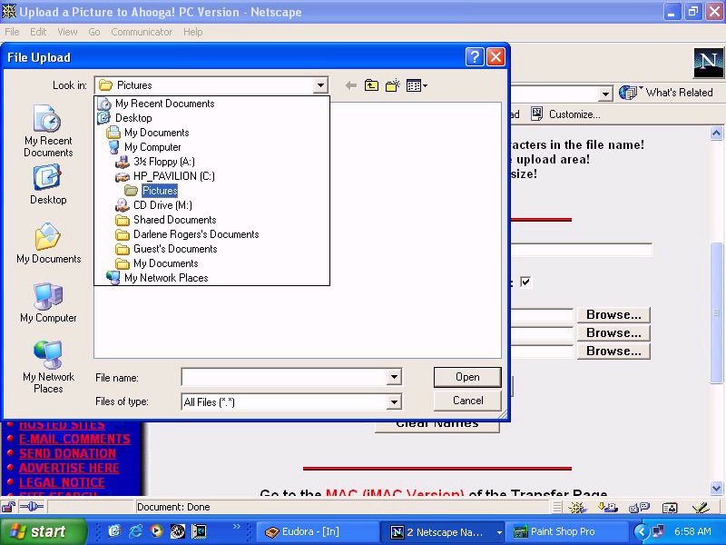Open the Communicator menu

tap(142, 32)
